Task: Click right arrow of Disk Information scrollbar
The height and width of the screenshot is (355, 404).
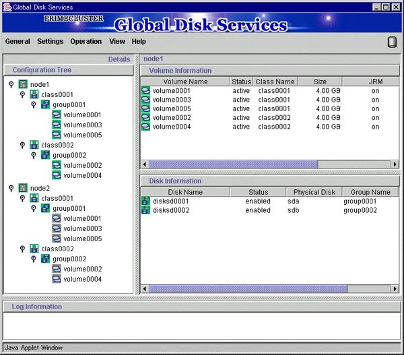Action: 395,289
